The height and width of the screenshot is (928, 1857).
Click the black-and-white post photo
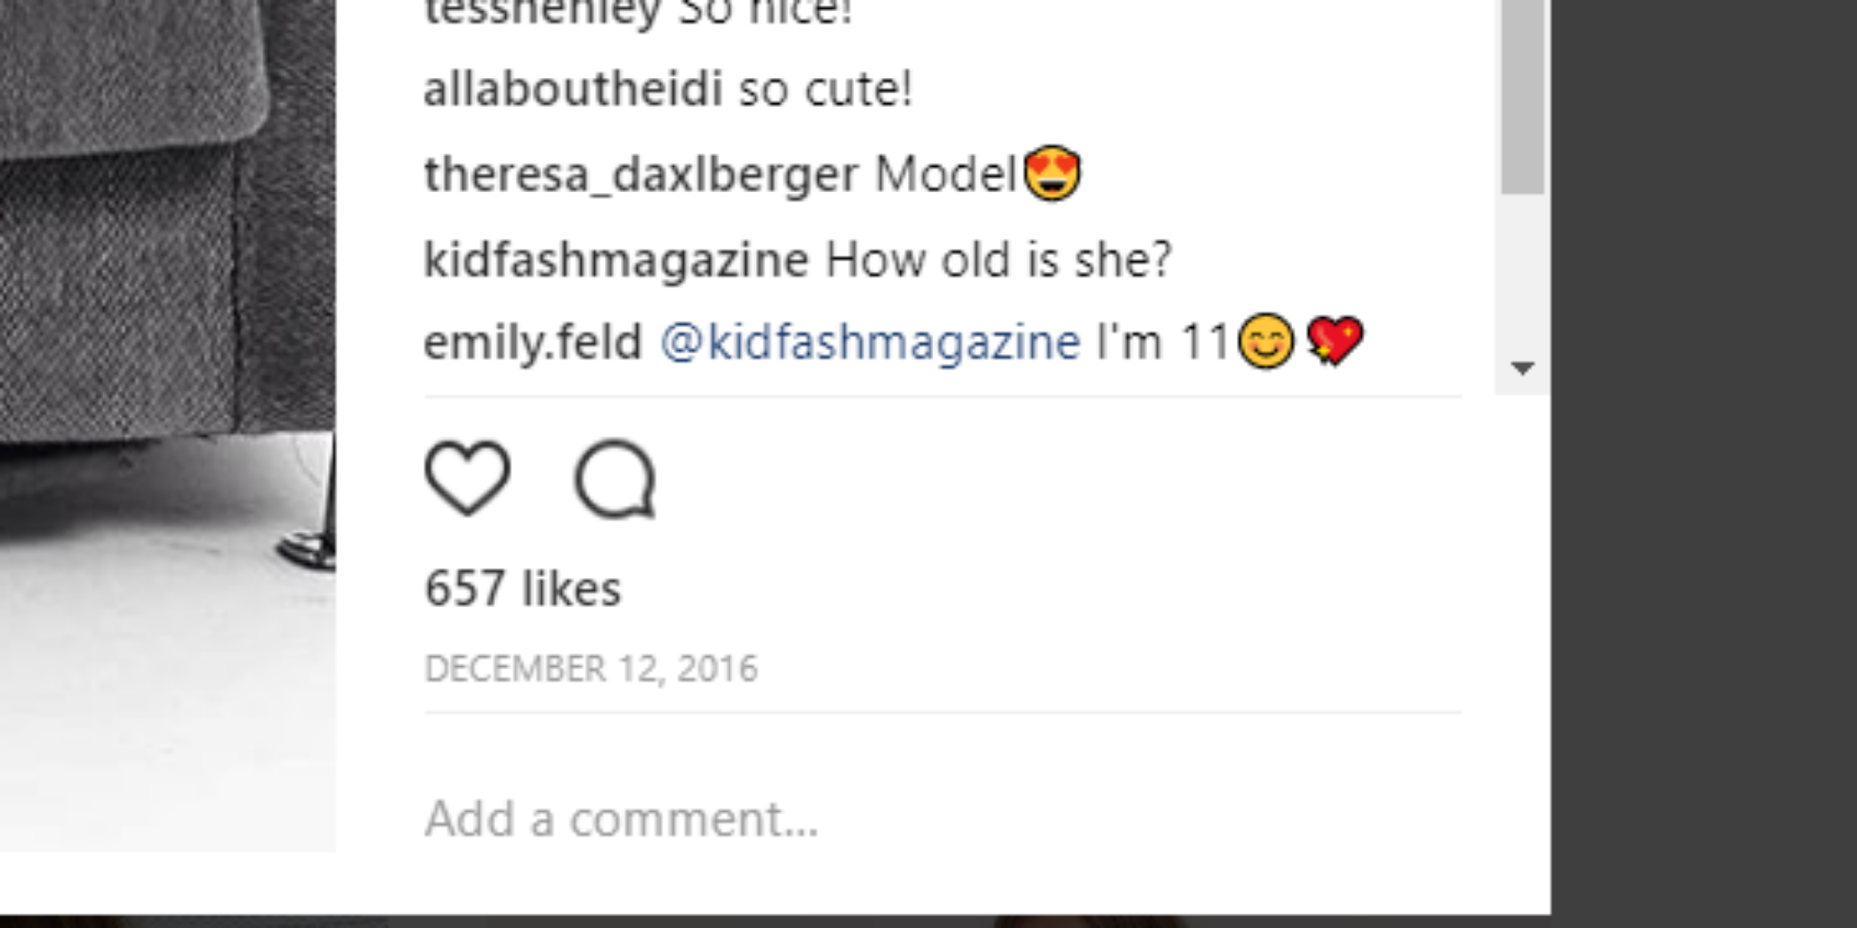coord(163,362)
